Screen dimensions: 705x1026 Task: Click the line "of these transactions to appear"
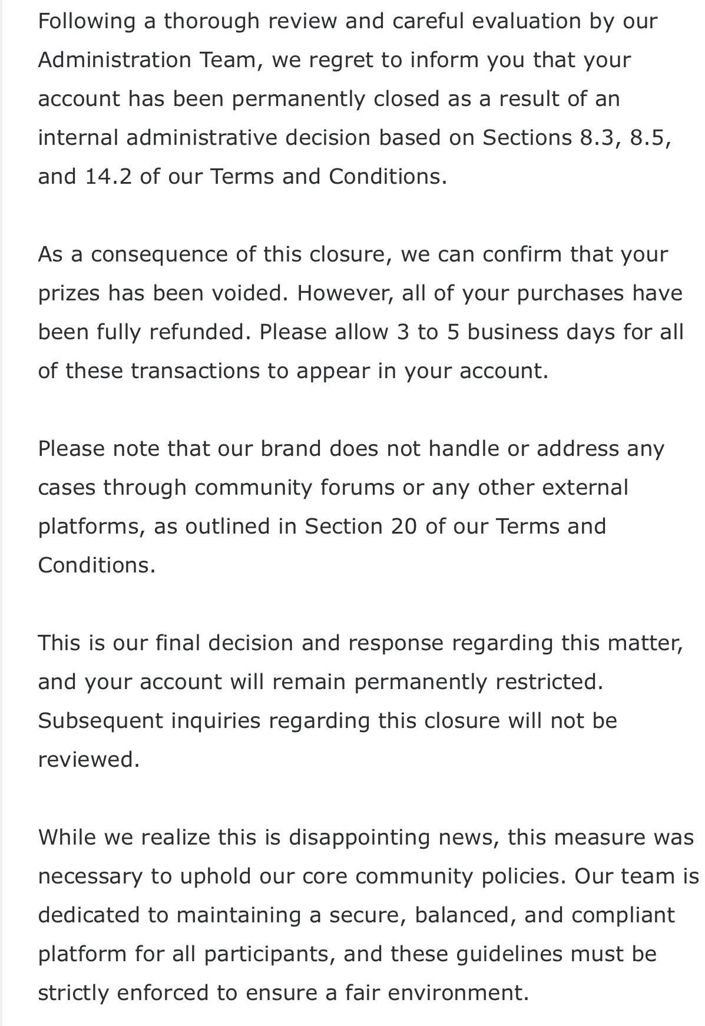[293, 370]
